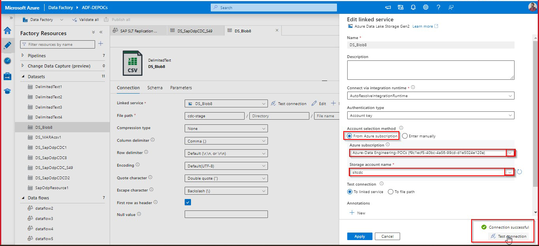Open dataflow3 in Data flows

tap(44, 218)
